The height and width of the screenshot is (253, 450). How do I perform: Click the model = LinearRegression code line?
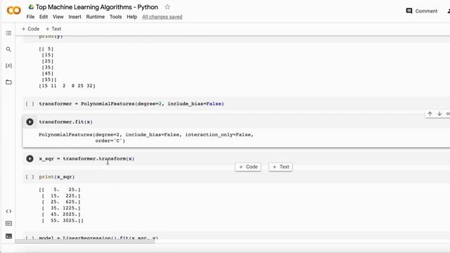point(98,238)
